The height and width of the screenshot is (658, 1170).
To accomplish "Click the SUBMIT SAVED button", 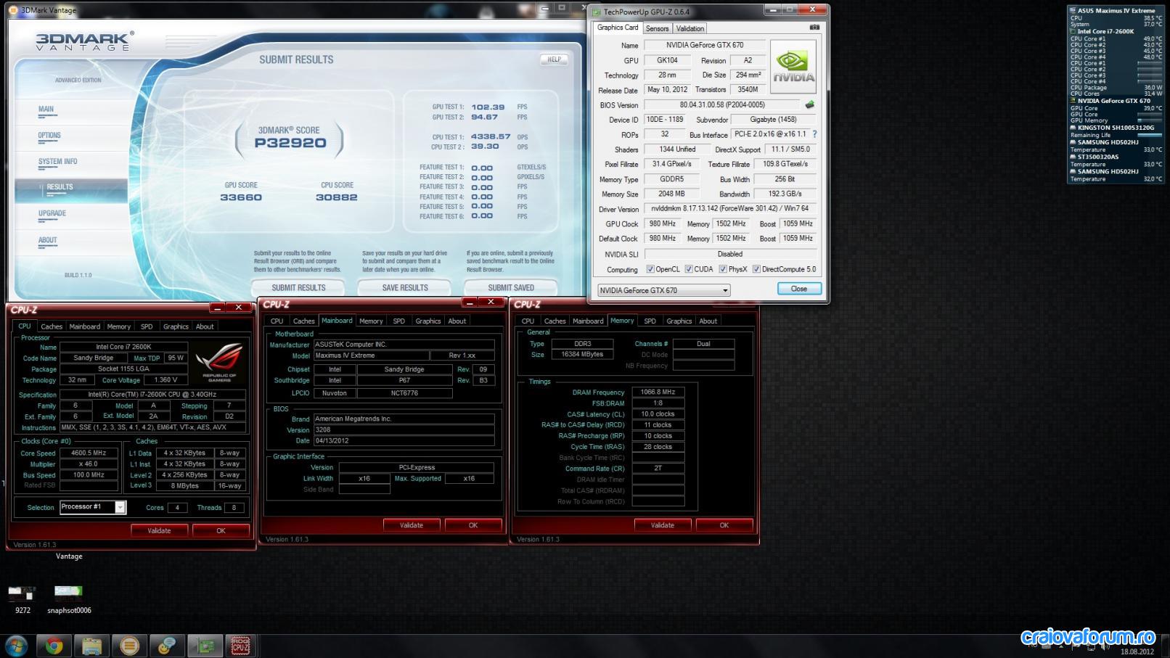I will click(x=511, y=287).
